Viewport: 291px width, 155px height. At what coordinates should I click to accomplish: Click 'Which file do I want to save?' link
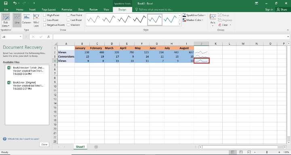click(23, 139)
